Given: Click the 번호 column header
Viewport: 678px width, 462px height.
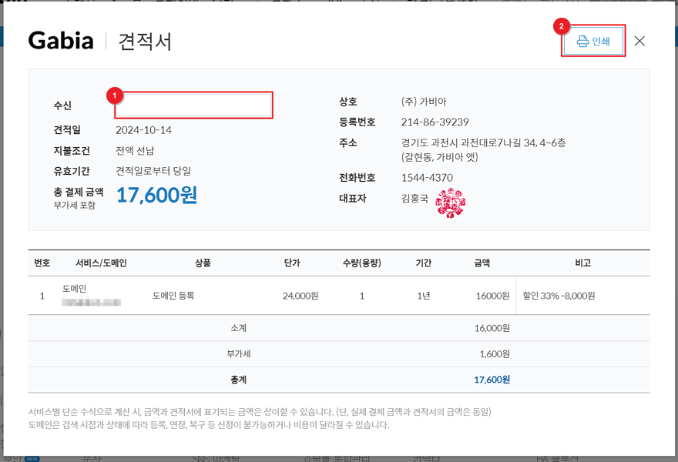Looking at the screenshot, I should click(42, 263).
